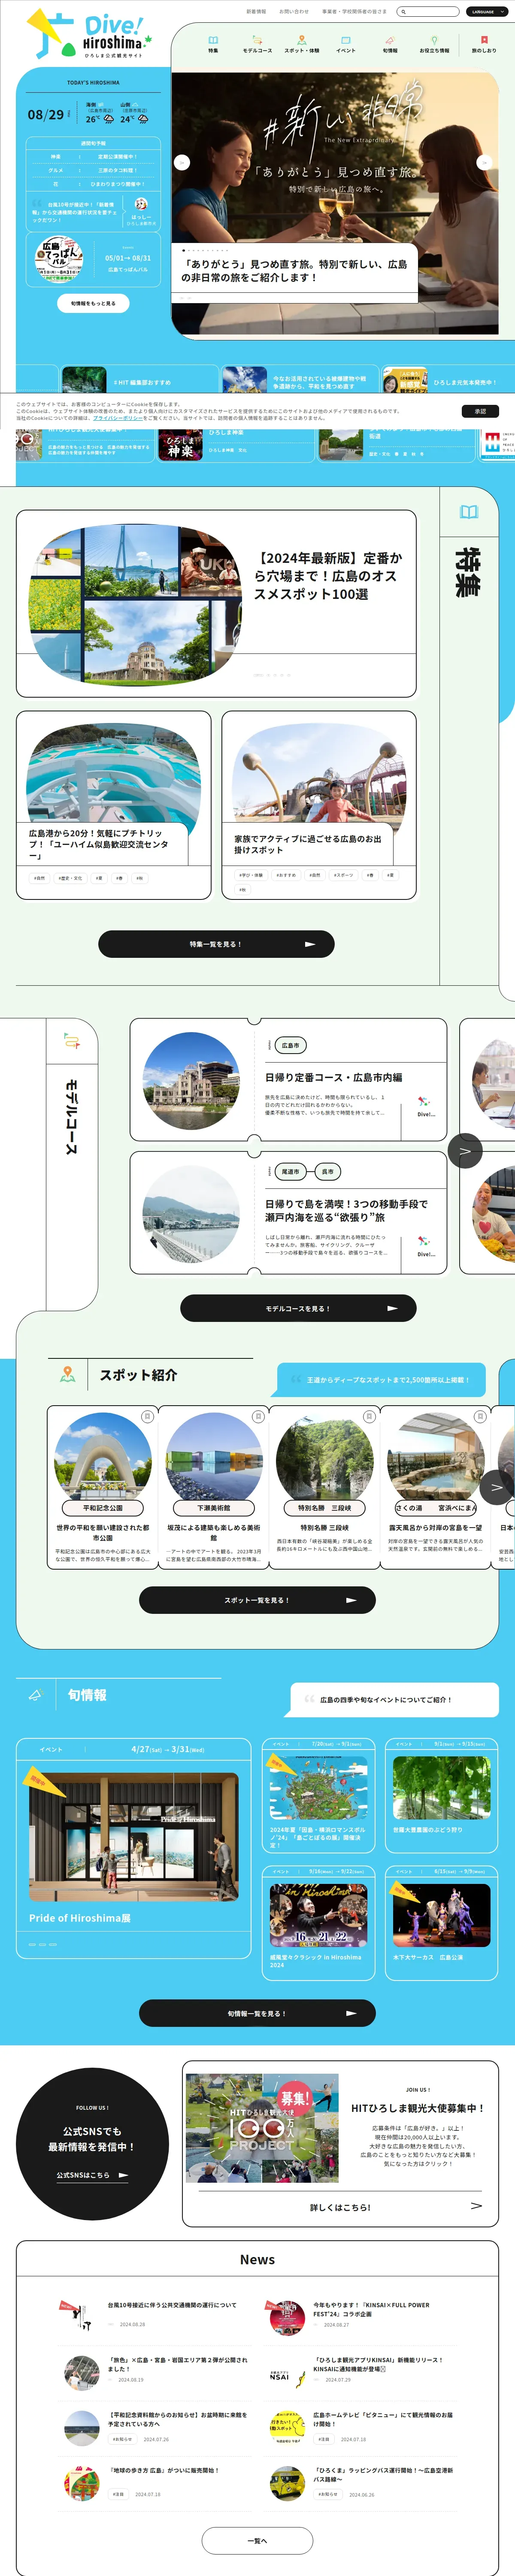Open 特集 features icon in navigation

click(213, 44)
